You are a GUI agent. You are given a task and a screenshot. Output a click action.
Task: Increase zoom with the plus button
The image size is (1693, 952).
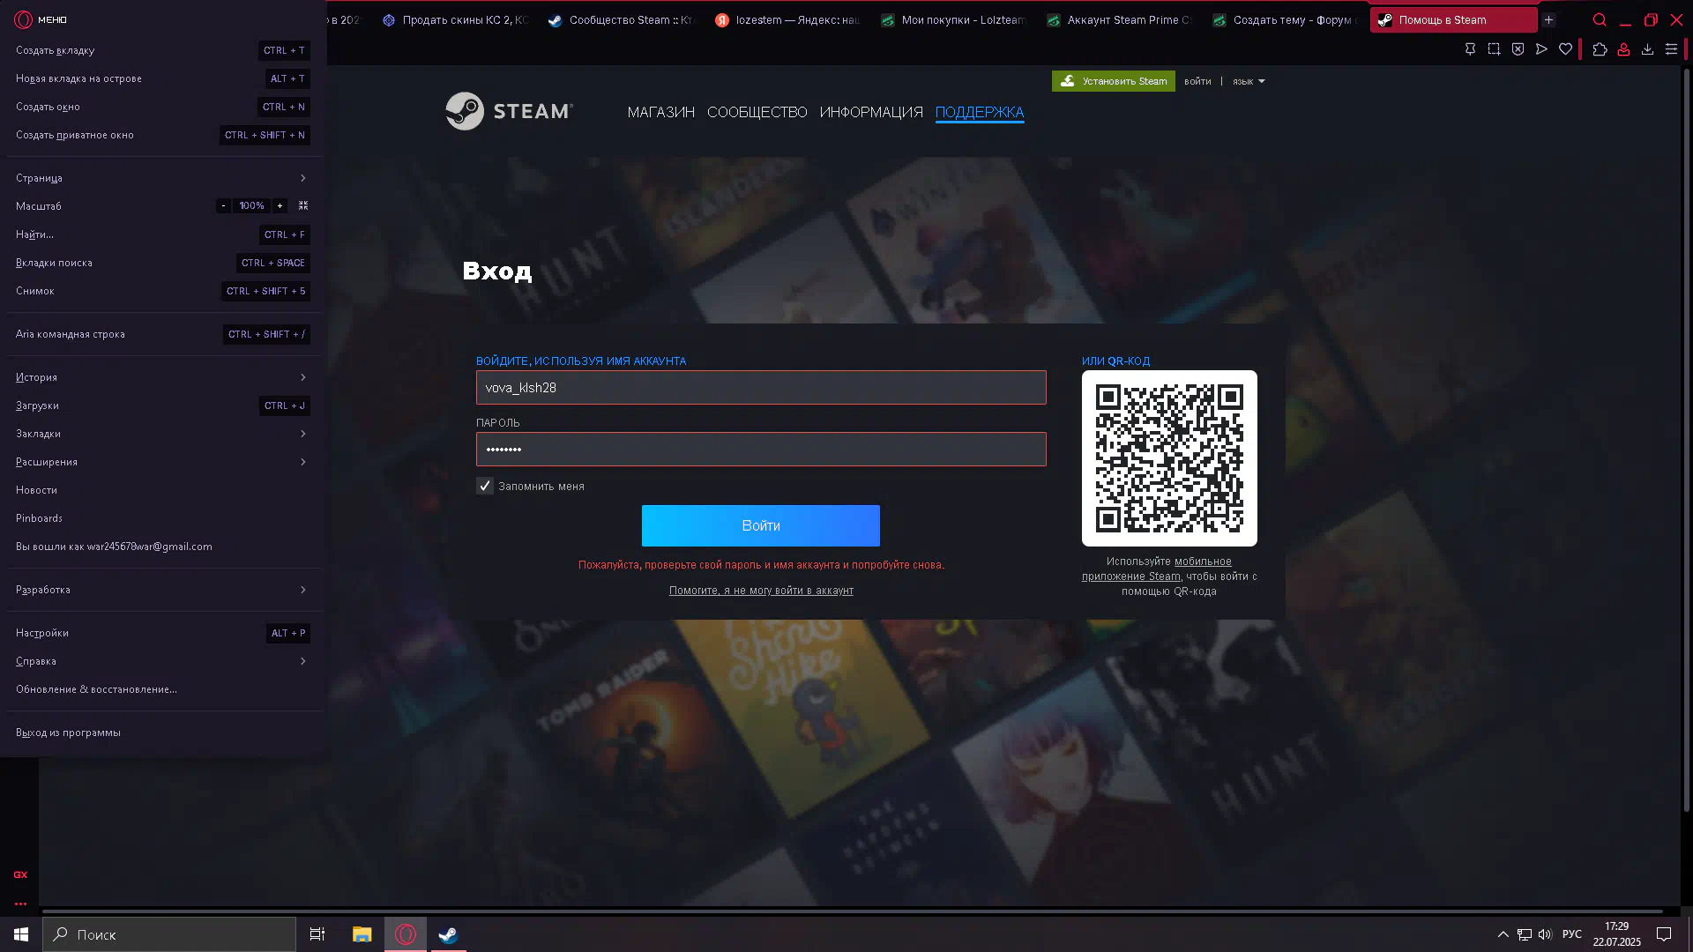(x=280, y=205)
